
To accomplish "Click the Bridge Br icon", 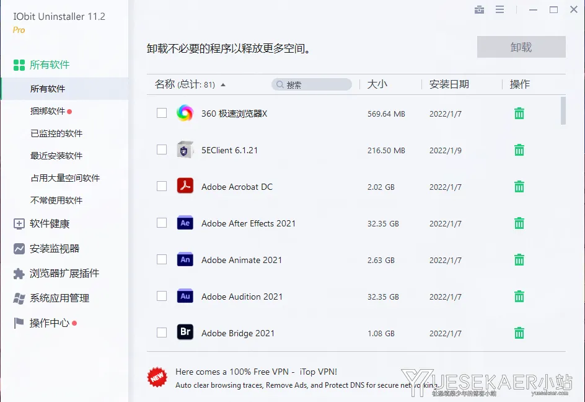I will [x=185, y=332].
